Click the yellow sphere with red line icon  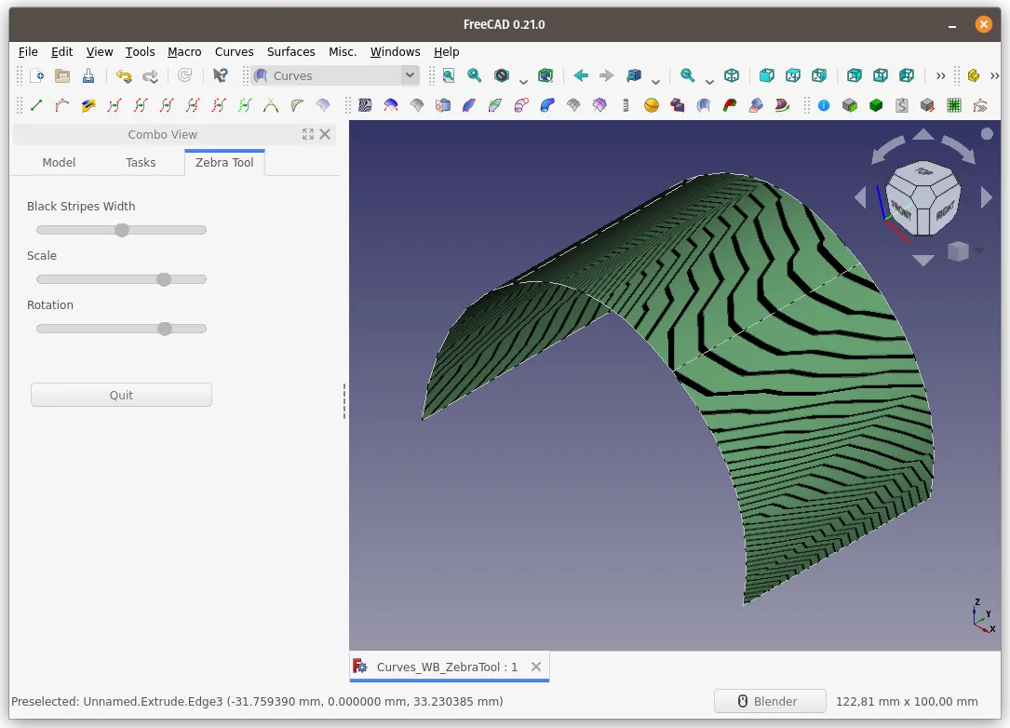652,105
